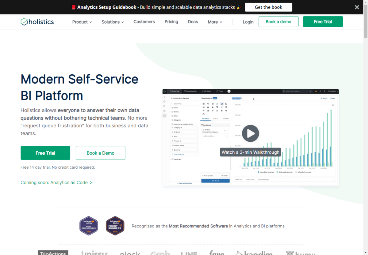Open the Software Advice Front Runners badge
Screen dimensions: 368x255
115,226
